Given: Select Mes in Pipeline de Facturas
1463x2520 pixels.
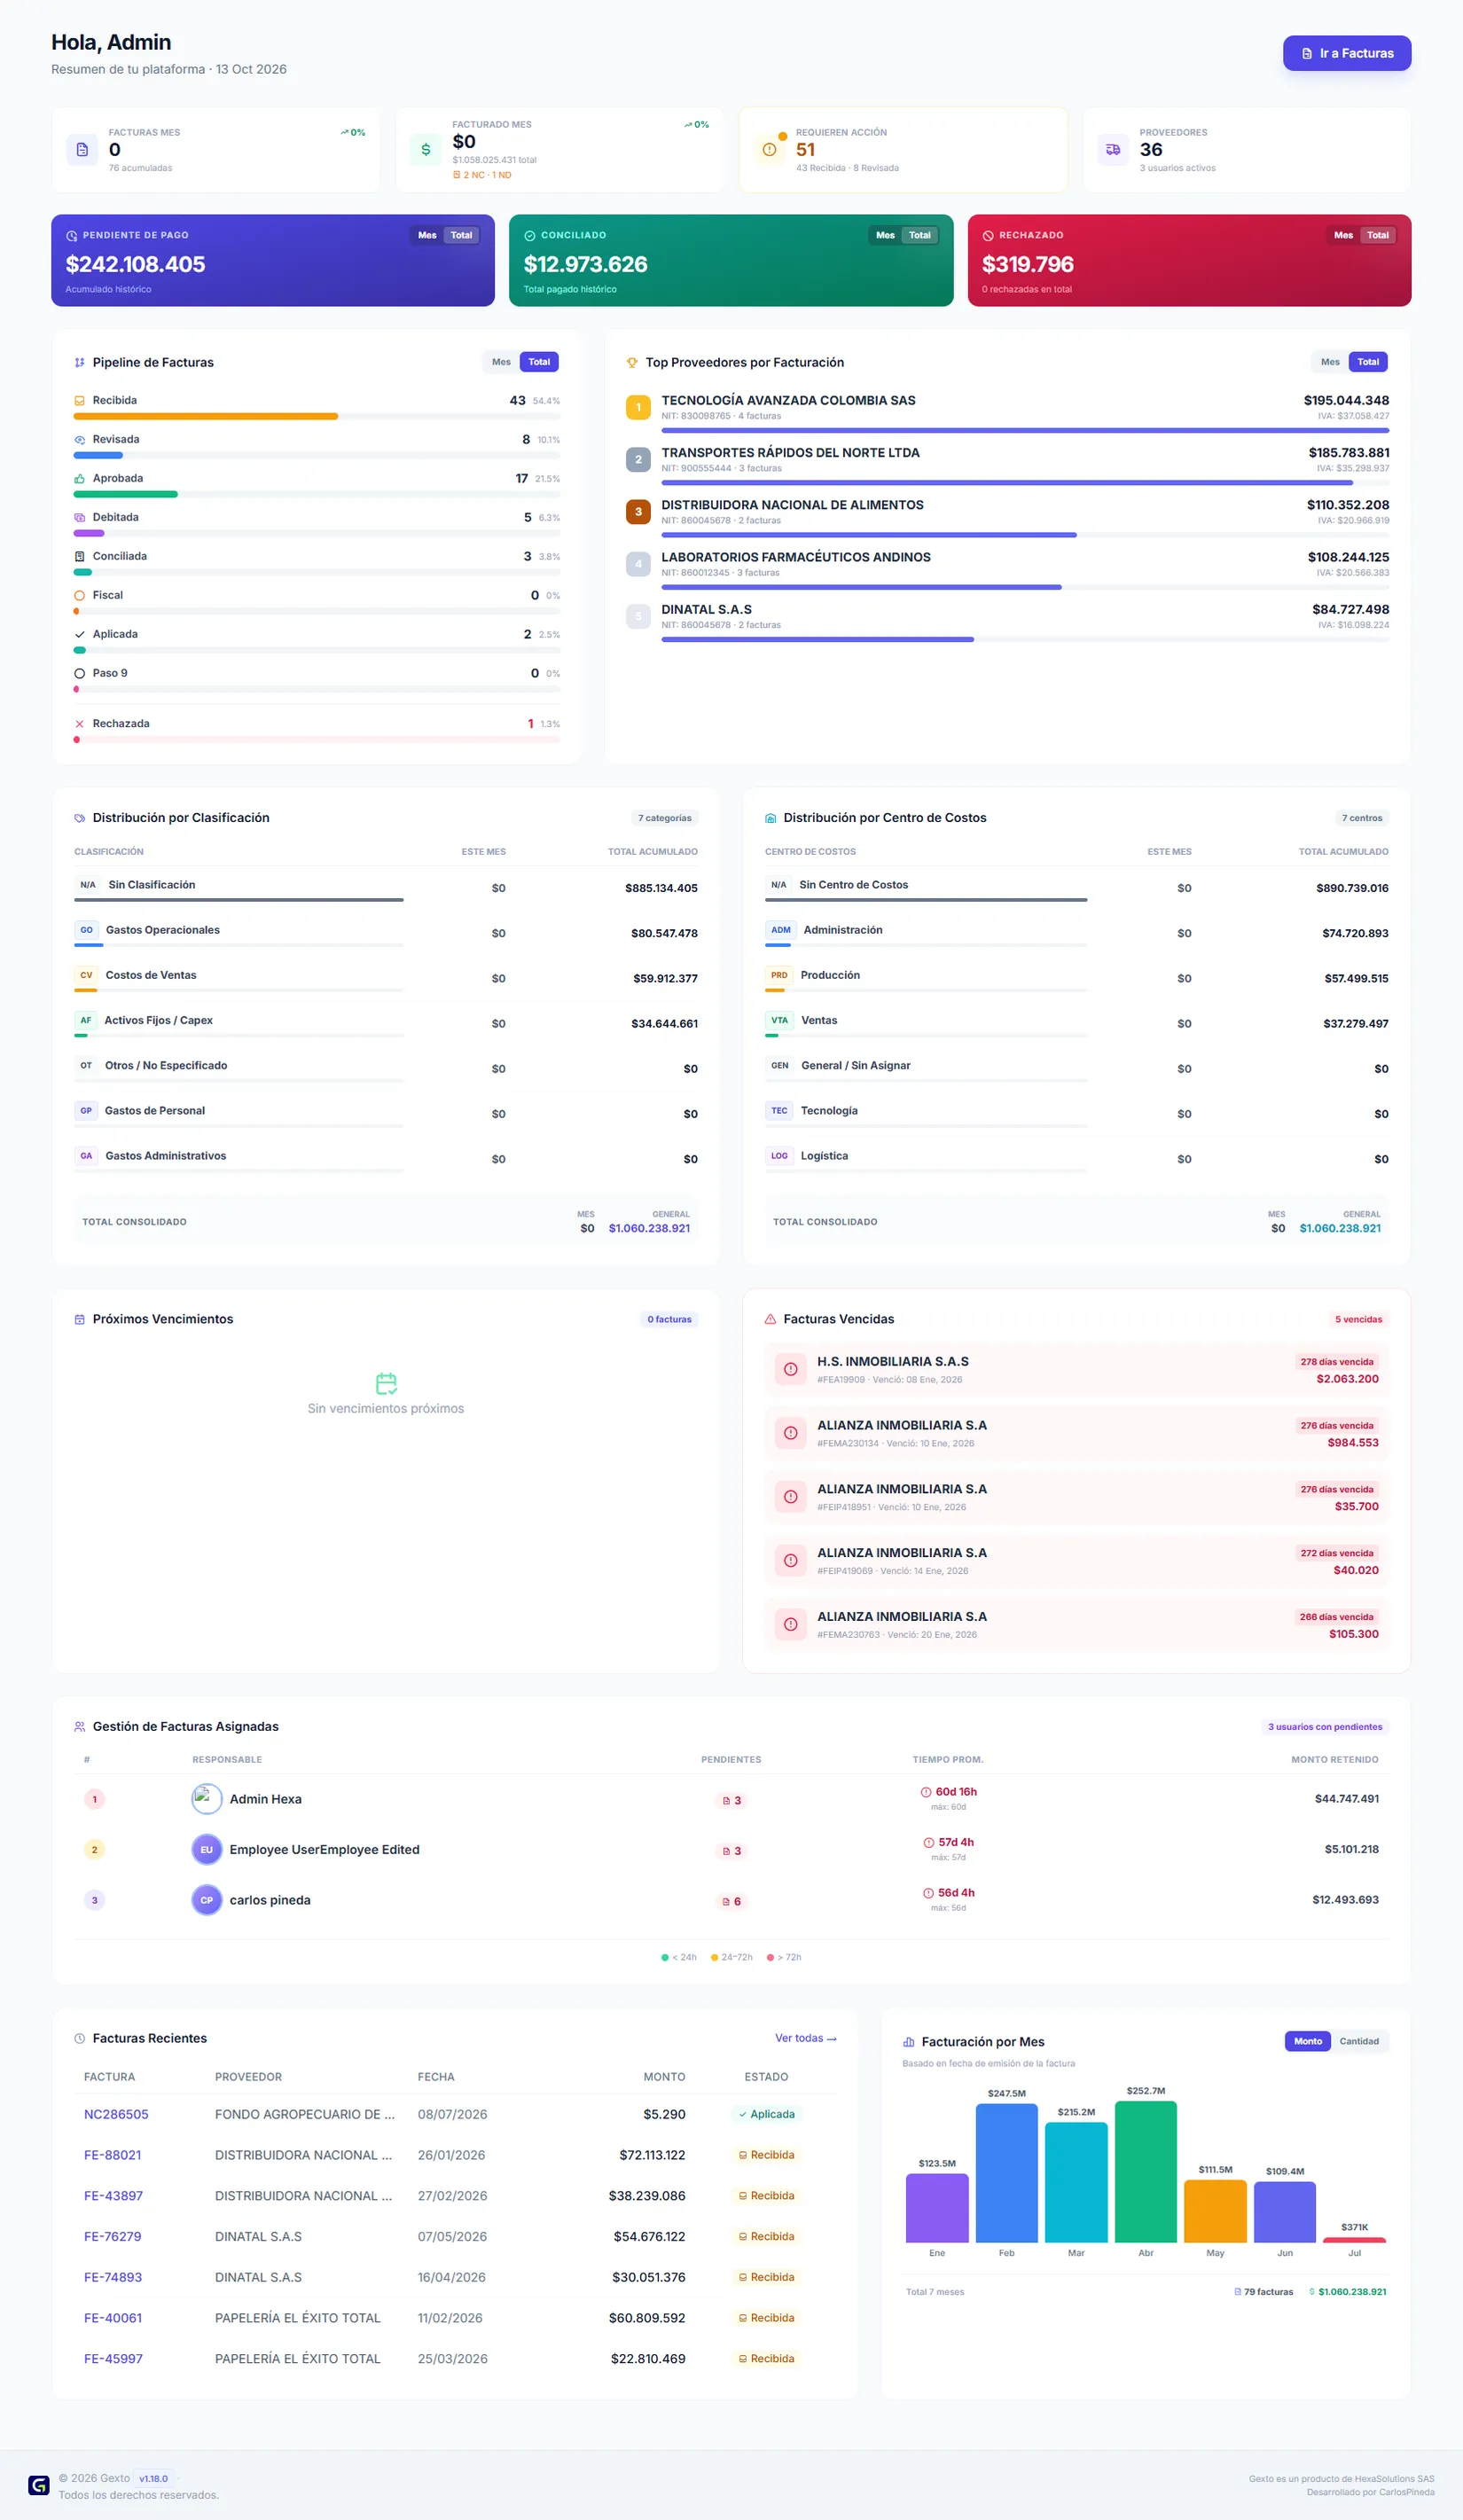Looking at the screenshot, I should [x=501, y=362].
